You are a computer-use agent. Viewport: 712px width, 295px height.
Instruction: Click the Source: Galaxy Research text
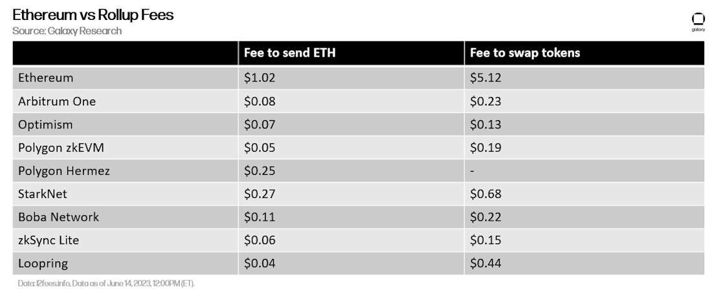pos(67,31)
